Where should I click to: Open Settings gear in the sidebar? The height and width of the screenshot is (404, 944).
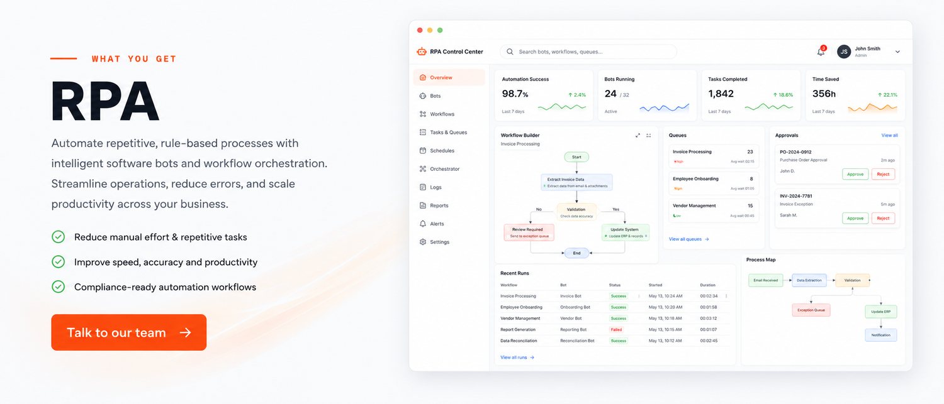click(x=423, y=242)
